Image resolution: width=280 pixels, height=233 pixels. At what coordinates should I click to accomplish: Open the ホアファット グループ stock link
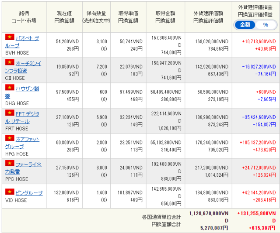22,143
